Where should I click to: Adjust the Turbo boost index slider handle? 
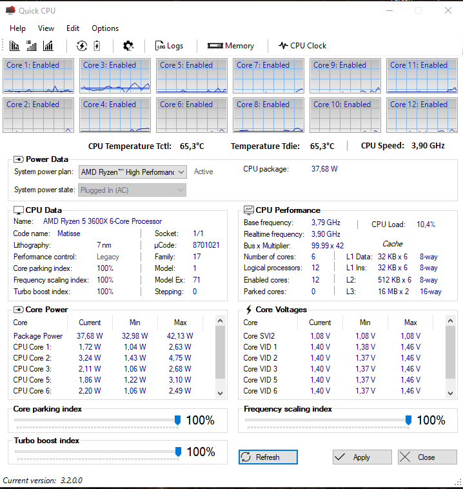click(178, 452)
